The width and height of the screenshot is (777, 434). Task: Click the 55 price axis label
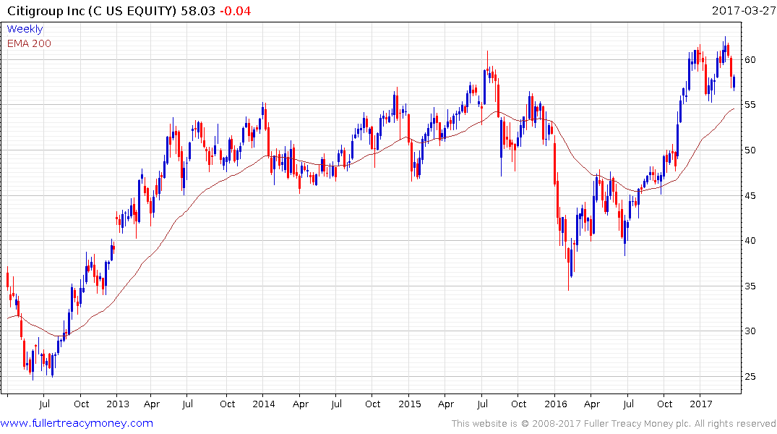pyautogui.click(x=750, y=105)
